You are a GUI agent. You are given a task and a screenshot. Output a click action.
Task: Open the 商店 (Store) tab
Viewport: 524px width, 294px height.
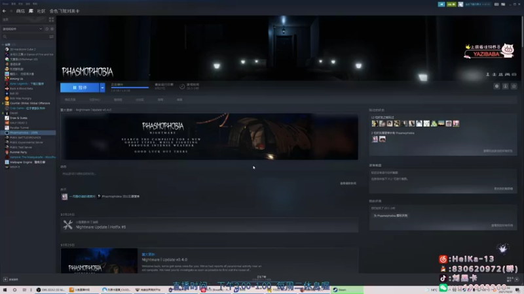20,11
